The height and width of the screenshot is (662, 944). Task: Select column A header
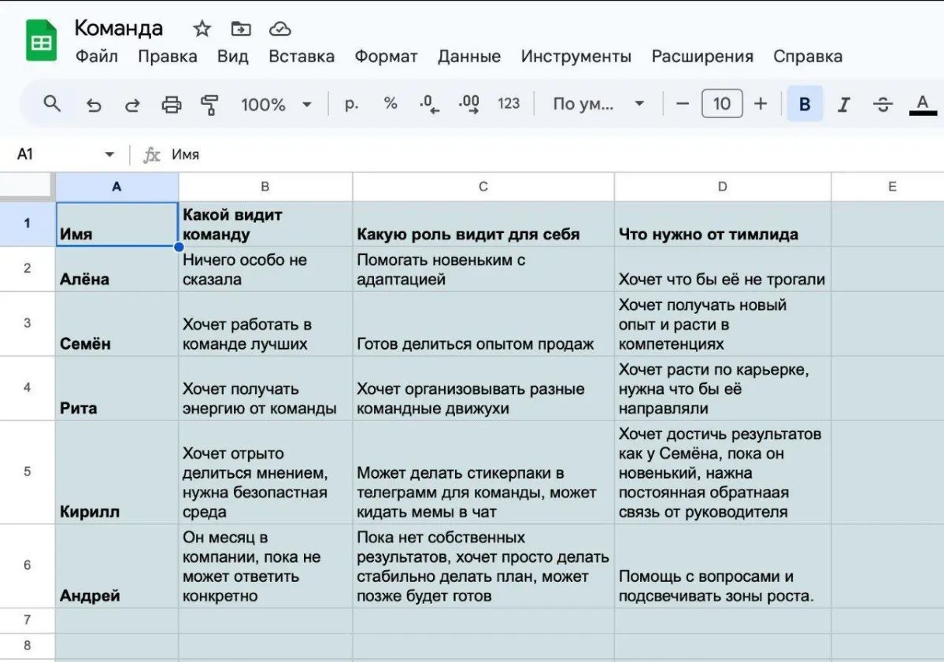point(117,187)
